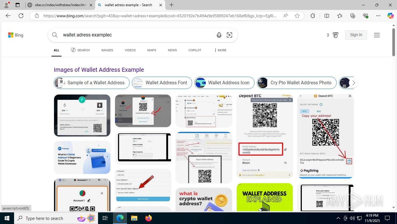The image size is (397, 224).
Task: Open a new tab with plus
Action: coord(171,5)
